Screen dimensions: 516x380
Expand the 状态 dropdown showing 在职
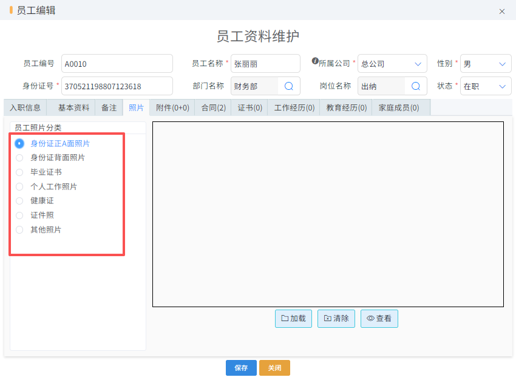pos(486,86)
